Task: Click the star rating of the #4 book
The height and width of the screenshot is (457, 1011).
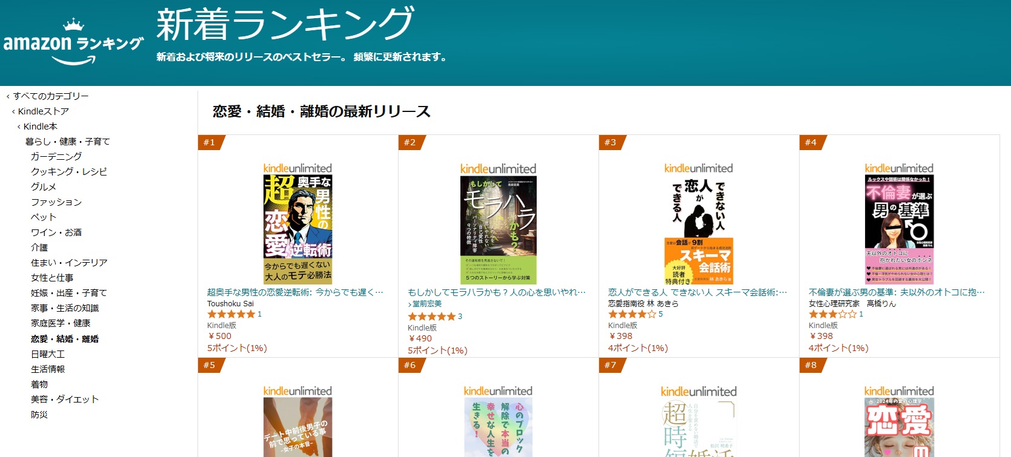Action: (x=832, y=314)
